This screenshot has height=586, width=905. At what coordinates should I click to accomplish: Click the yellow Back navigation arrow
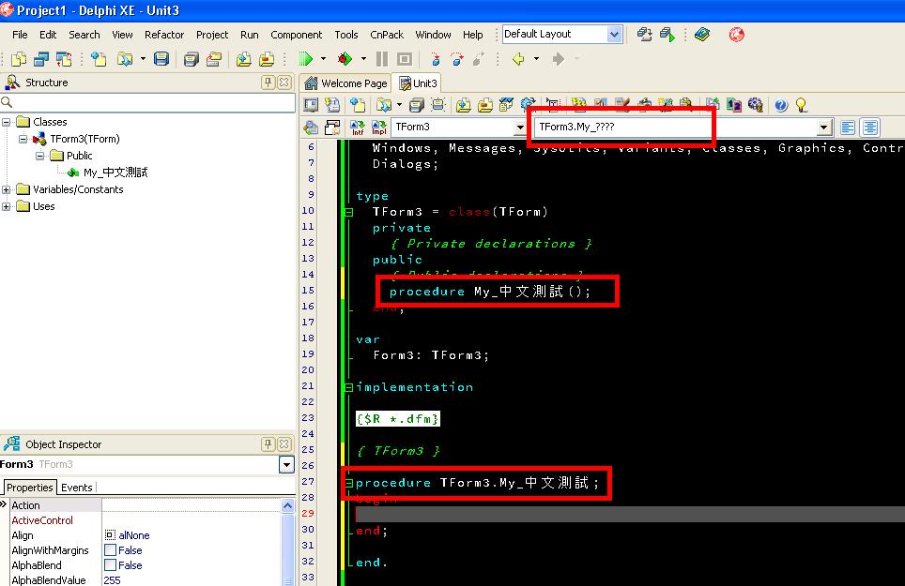coord(518,59)
